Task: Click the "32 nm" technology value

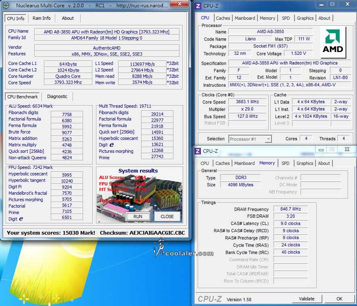Action: pyautogui.click(x=240, y=53)
